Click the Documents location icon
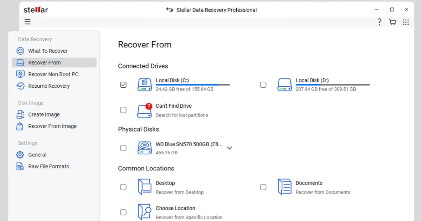Image resolution: width=422 pixels, height=221 pixels. coord(284,187)
